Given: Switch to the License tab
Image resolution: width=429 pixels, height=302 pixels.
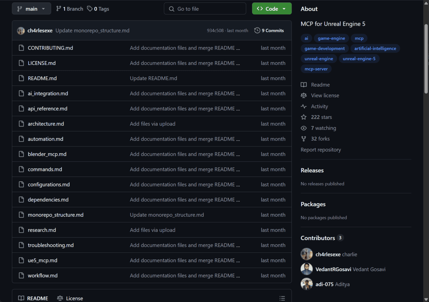Looking at the screenshot, I should 70,298.
